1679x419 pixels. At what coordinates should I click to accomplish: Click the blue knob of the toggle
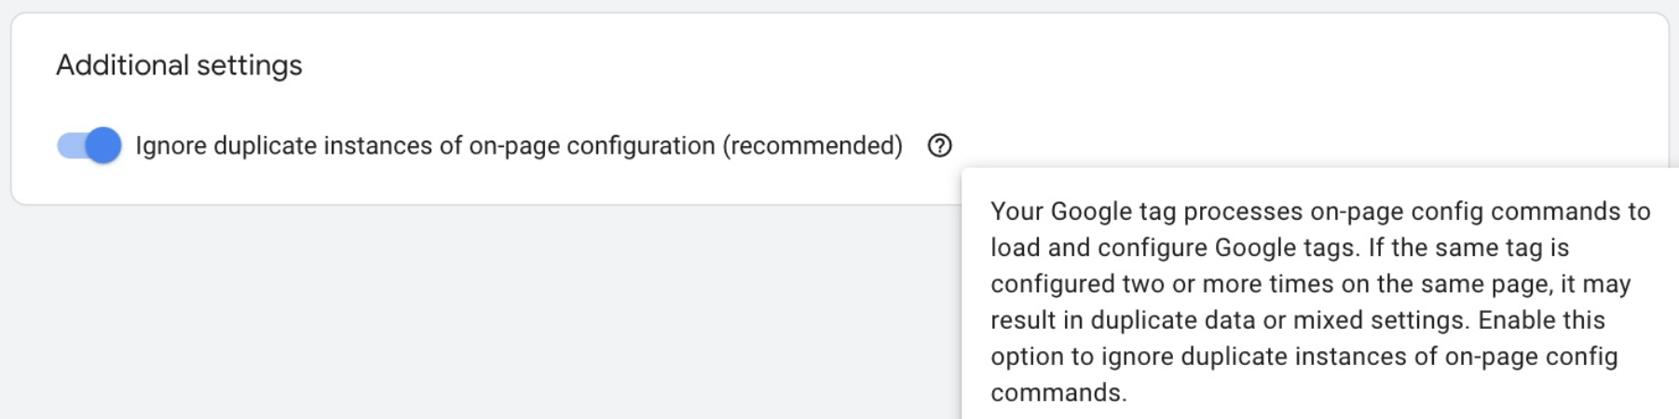click(x=103, y=146)
